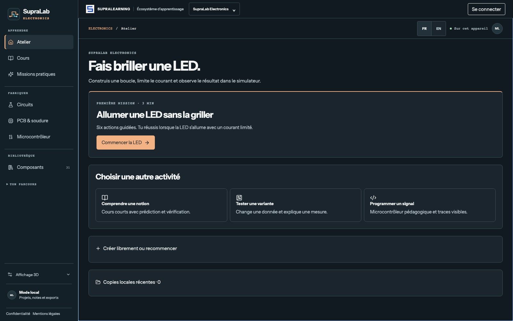Expand the Affichage 3D chevron
The image size is (513, 321).
coord(68,274)
